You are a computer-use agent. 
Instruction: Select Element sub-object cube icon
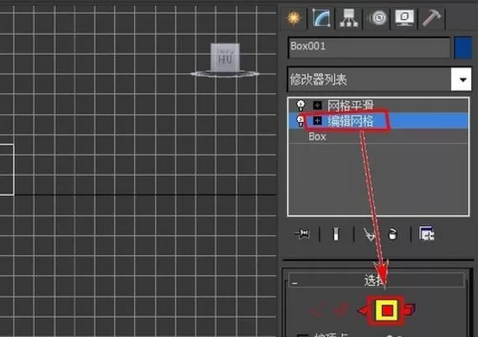(x=409, y=310)
